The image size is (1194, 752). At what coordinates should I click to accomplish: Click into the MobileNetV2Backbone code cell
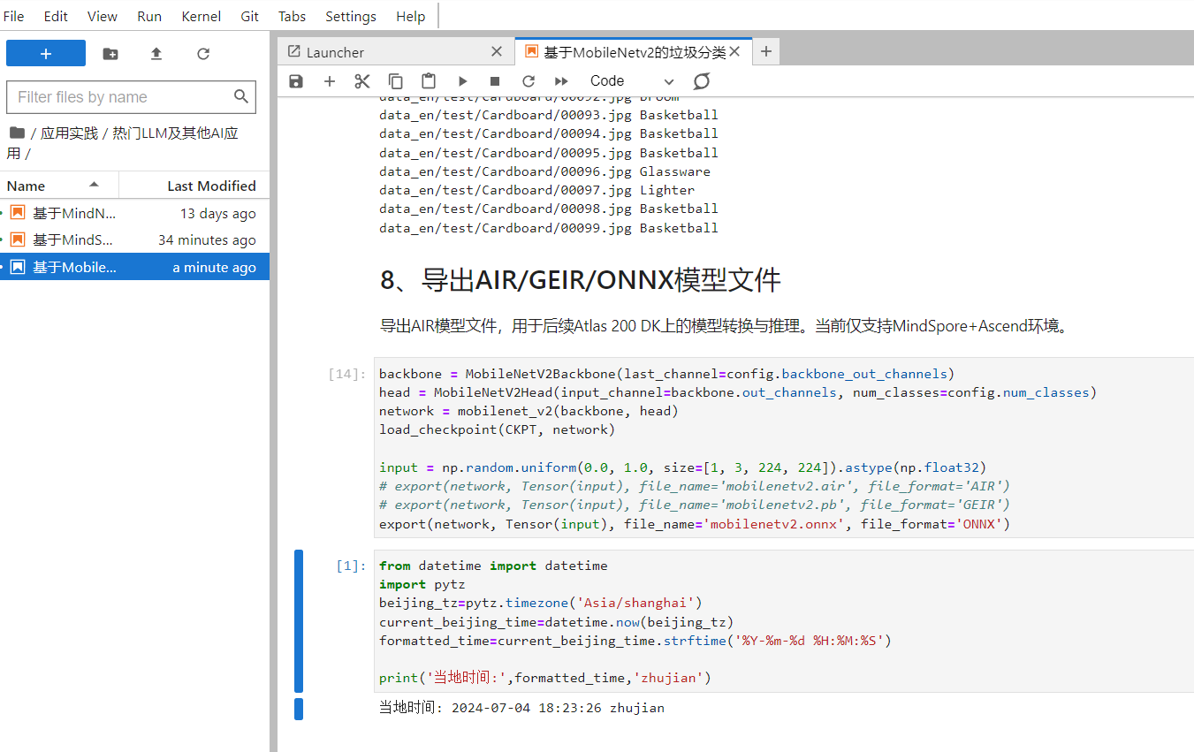[783, 448]
